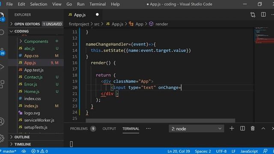Click the Open Changes compare icon
Screen dimensions: 274x154
coord(253,15)
